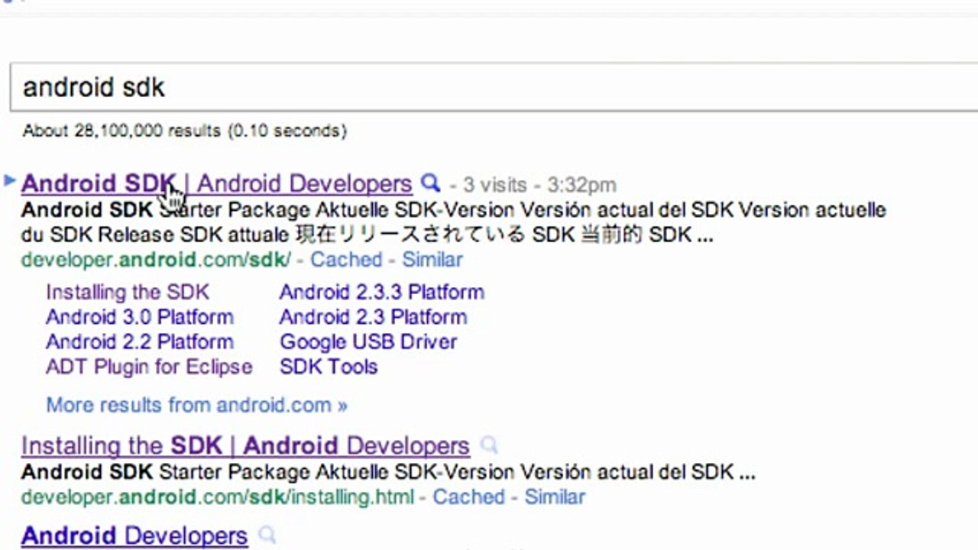This screenshot has height=550, width=978.
Task: Open the Android 2.3 Platform sitelink
Action: click(373, 317)
